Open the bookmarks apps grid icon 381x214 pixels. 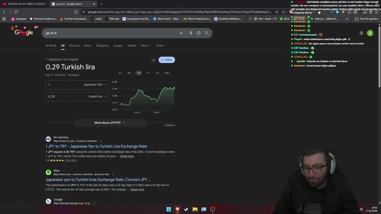point(4,19)
